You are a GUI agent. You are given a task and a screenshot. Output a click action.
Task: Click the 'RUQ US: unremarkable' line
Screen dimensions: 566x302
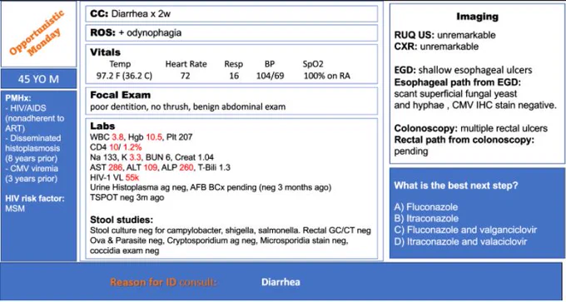pos(444,36)
